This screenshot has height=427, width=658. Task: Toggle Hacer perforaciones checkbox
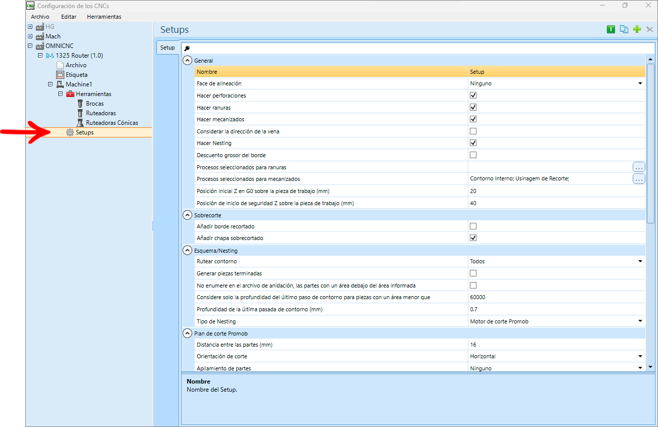click(x=473, y=96)
